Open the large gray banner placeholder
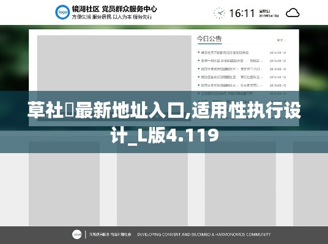Image resolution: width=328 pixels, height=244 pixels. 114,77
